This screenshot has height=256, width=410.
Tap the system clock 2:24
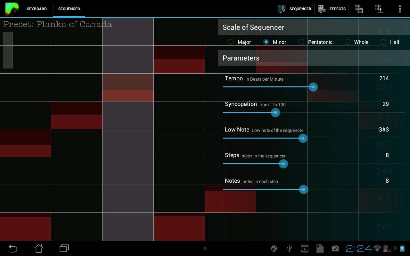point(359,248)
